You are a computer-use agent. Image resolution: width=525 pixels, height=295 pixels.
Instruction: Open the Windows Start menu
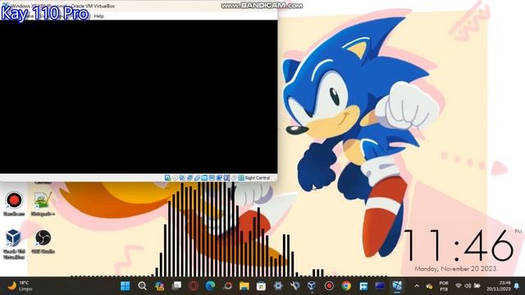(x=126, y=286)
